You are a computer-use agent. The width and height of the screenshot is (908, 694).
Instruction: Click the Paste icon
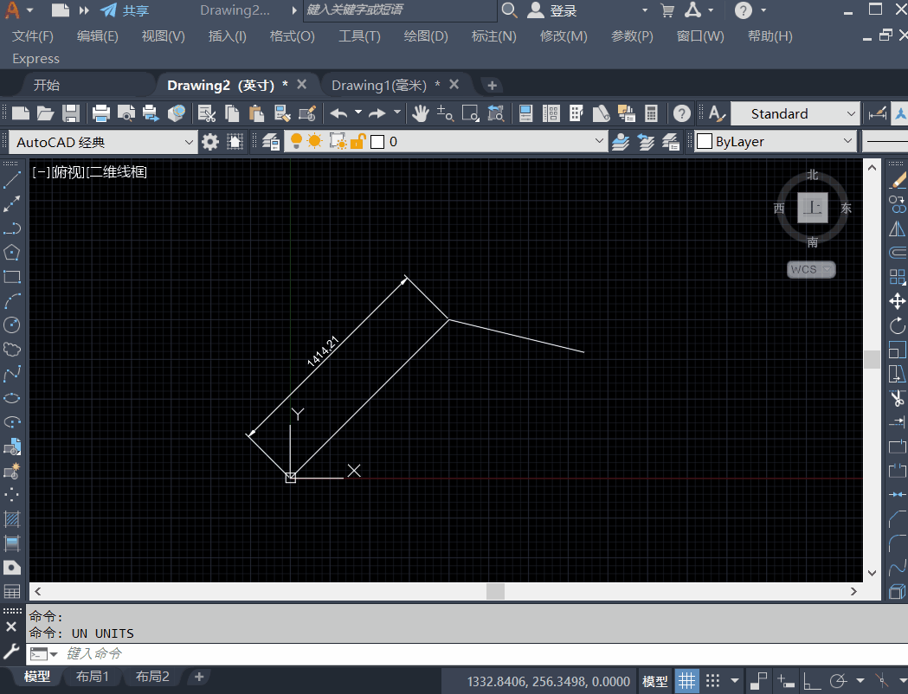click(256, 113)
